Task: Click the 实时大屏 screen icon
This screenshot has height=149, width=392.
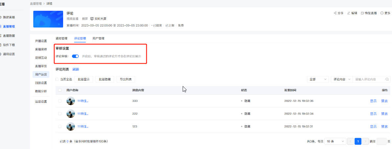Action: [92, 19]
